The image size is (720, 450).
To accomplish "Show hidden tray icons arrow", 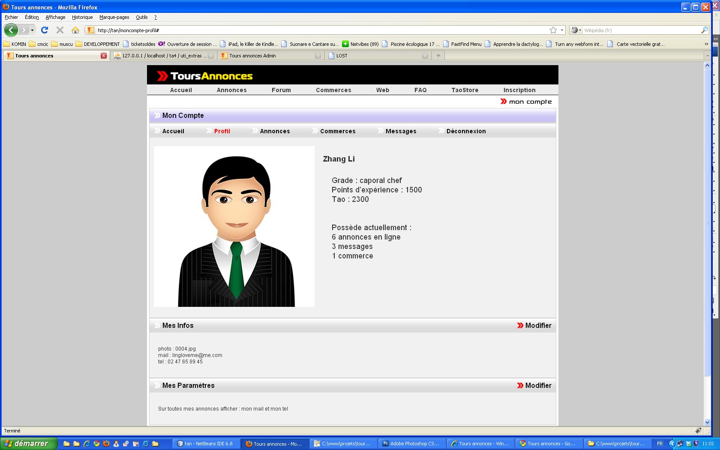I will pyautogui.click(x=672, y=444).
